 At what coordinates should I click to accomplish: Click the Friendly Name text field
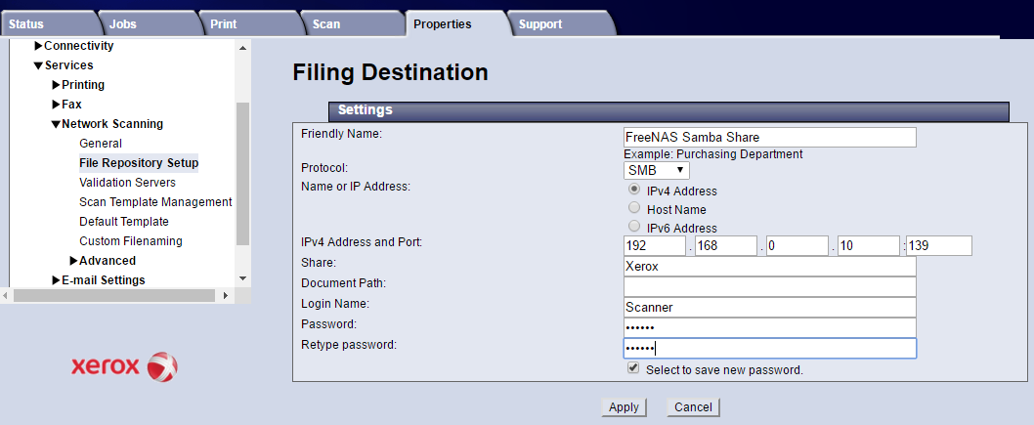pos(769,137)
